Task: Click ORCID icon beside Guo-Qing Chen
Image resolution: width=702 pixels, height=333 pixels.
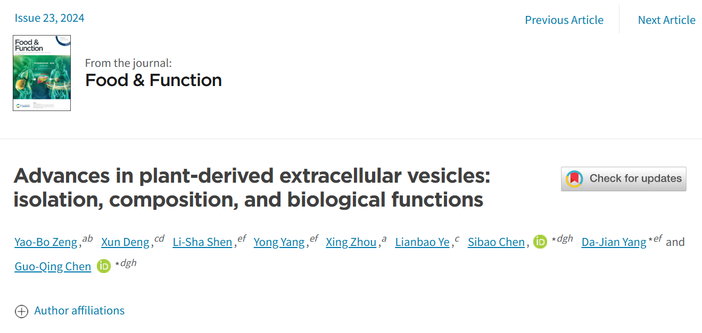Action: click(104, 266)
